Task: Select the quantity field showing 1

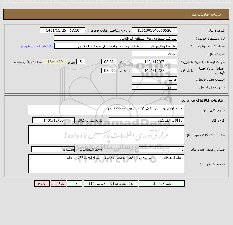Action: 162,149
